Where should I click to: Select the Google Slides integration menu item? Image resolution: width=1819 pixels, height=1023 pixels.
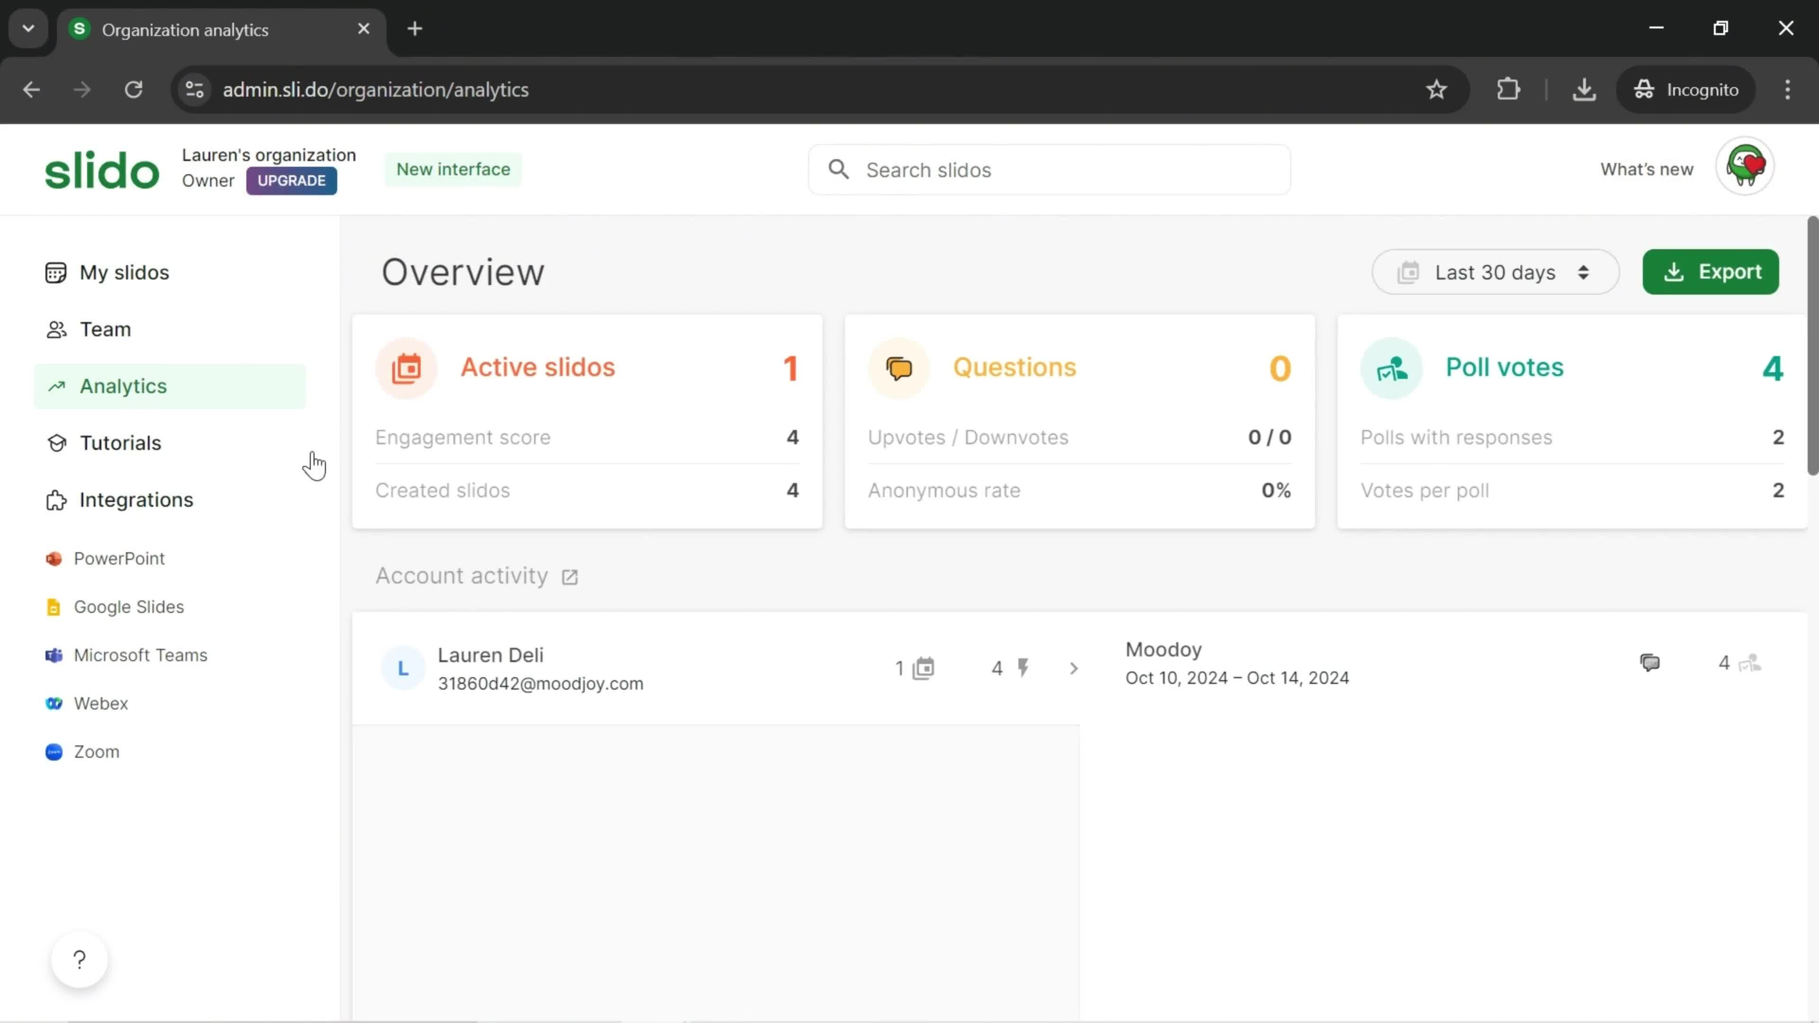point(129,606)
